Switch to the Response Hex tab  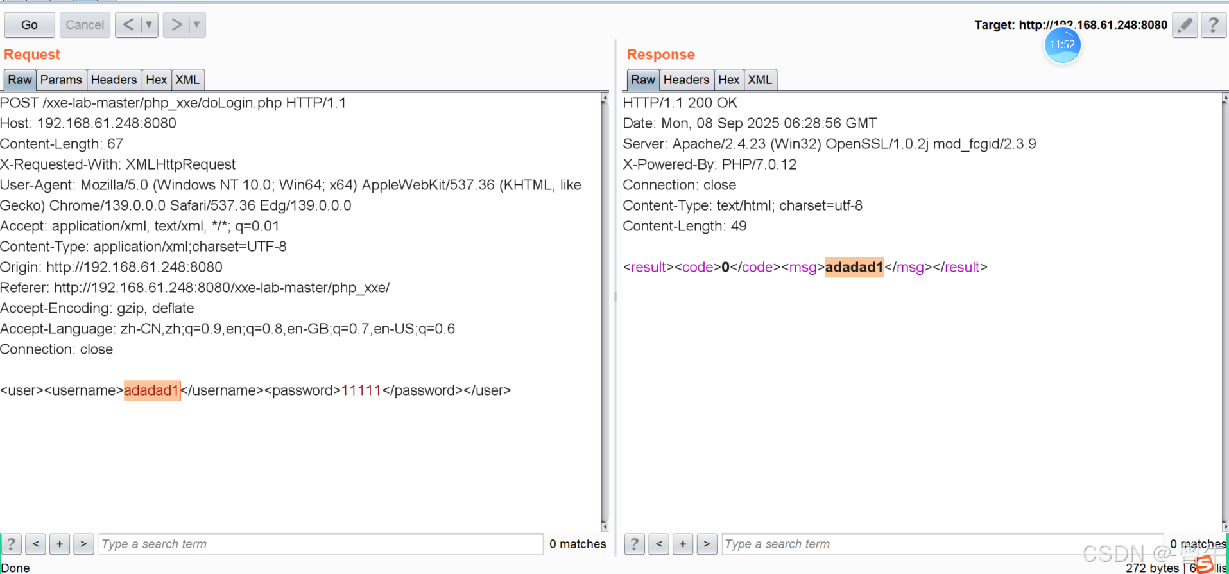point(728,80)
